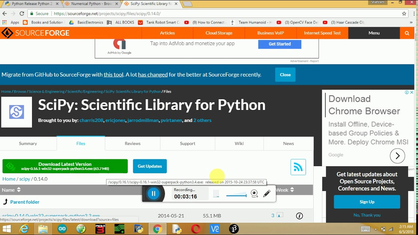Click the browser back arrow
The image size is (418, 235).
pos(5,14)
